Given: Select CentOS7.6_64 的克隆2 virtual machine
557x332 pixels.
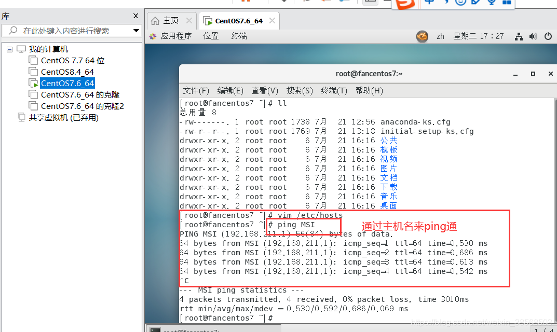Looking at the screenshot, I should 82,106.
